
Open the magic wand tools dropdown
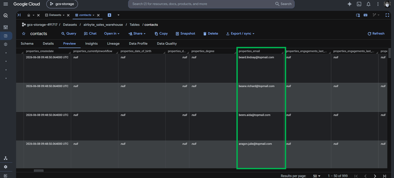[376, 15]
